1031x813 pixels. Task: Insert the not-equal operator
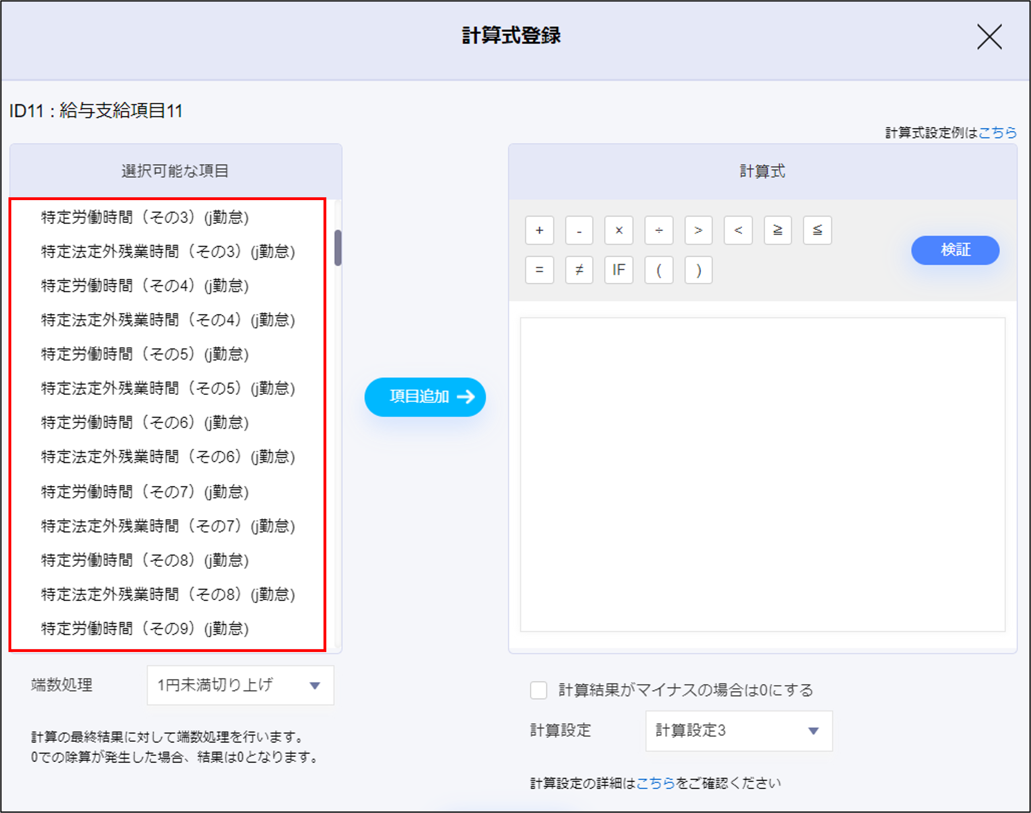coord(579,270)
